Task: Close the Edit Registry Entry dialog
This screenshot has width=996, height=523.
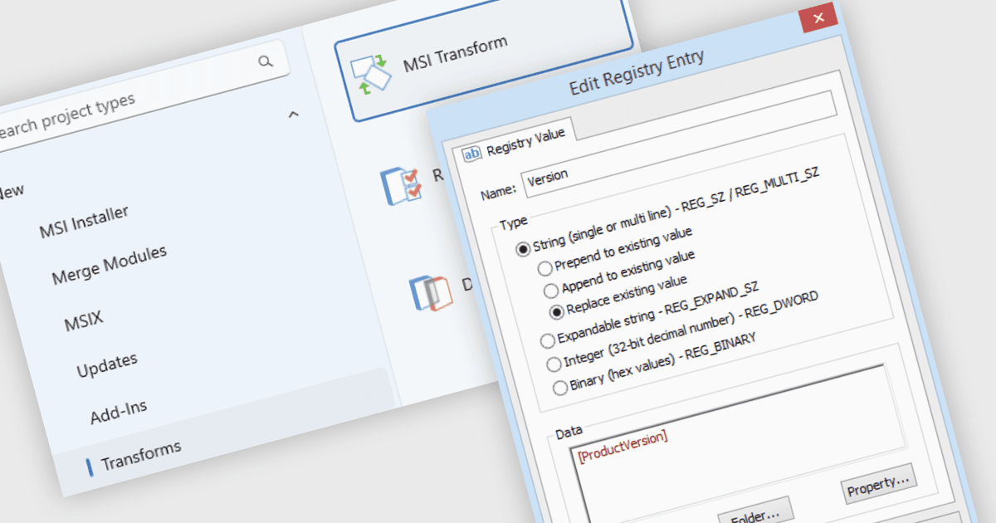Action: pyautogui.click(x=818, y=18)
